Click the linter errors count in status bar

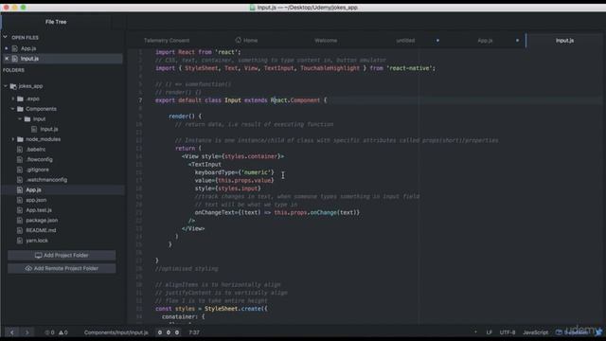pyautogui.click(x=49, y=332)
